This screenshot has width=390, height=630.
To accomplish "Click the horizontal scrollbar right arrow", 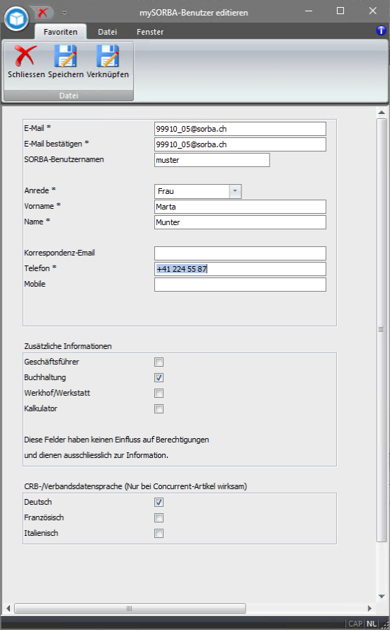I will click(369, 608).
